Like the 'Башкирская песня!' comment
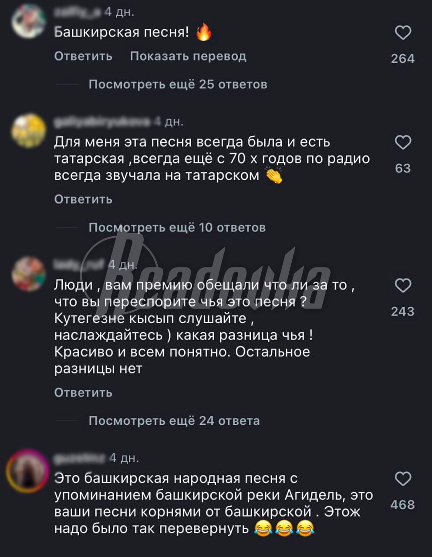Screen dimensions: 432x557 [403, 33]
